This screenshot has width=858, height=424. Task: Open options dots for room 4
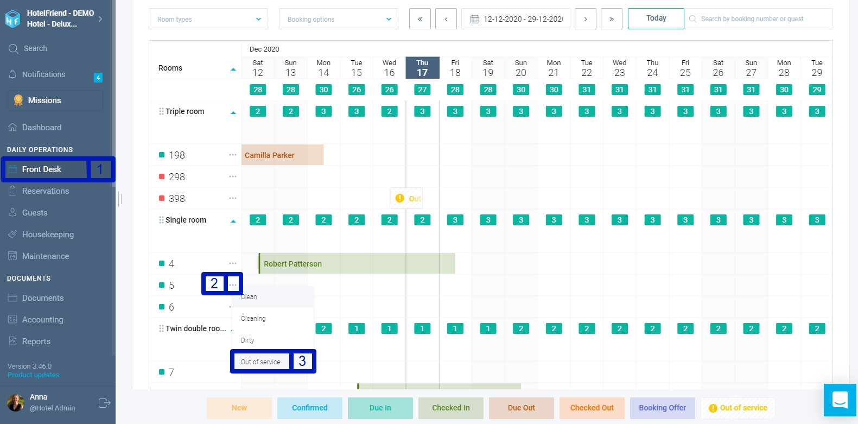tap(233, 263)
